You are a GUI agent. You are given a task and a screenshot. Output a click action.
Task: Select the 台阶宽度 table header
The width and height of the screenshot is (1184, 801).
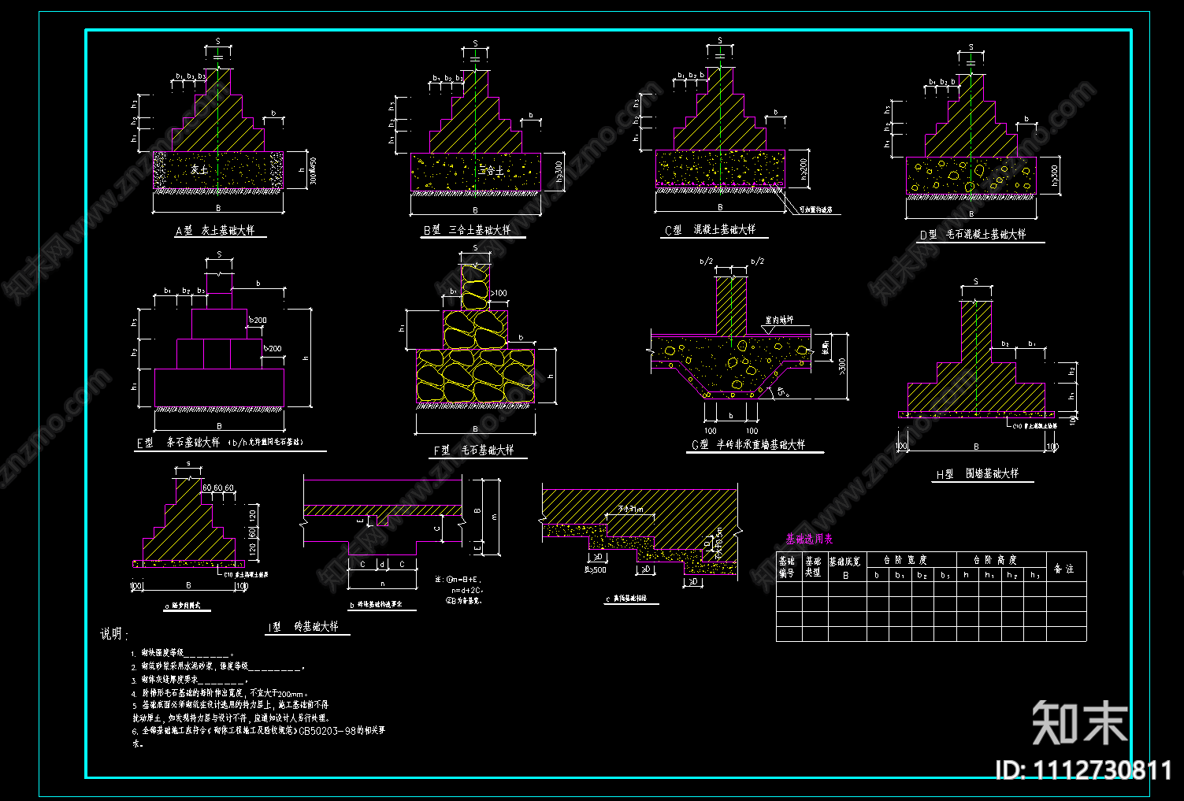(x=904, y=559)
